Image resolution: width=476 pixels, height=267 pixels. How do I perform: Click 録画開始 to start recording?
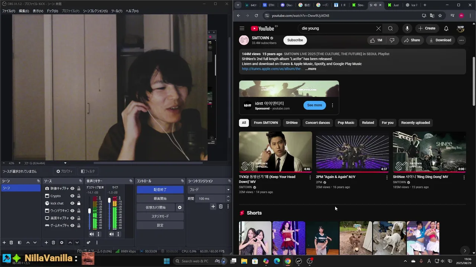coord(160,198)
